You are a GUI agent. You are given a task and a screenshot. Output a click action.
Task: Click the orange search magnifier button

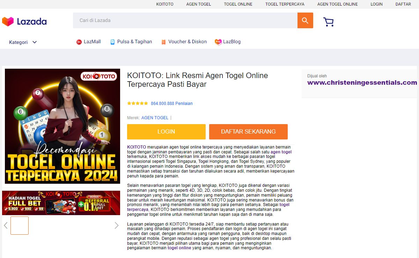[x=305, y=21]
